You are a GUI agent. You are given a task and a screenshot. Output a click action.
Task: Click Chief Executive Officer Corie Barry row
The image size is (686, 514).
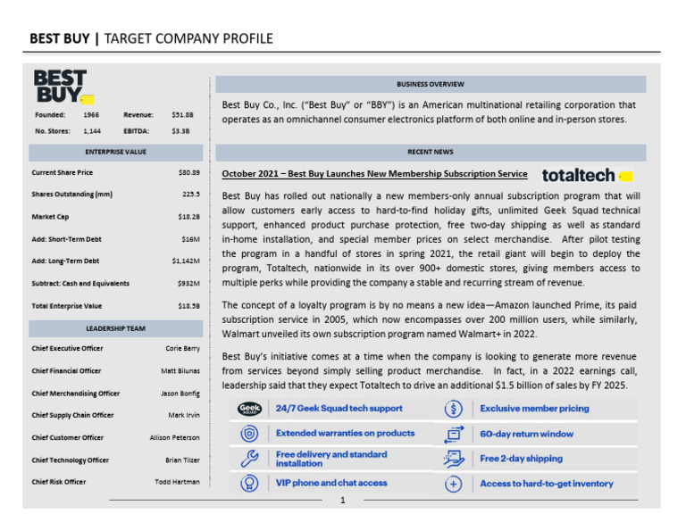[x=115, y=348]
